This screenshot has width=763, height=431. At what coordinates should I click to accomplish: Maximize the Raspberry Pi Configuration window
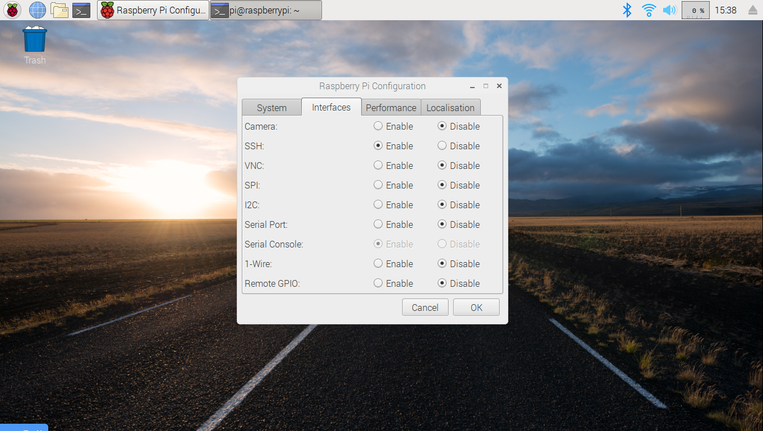[x=486, y=86]
